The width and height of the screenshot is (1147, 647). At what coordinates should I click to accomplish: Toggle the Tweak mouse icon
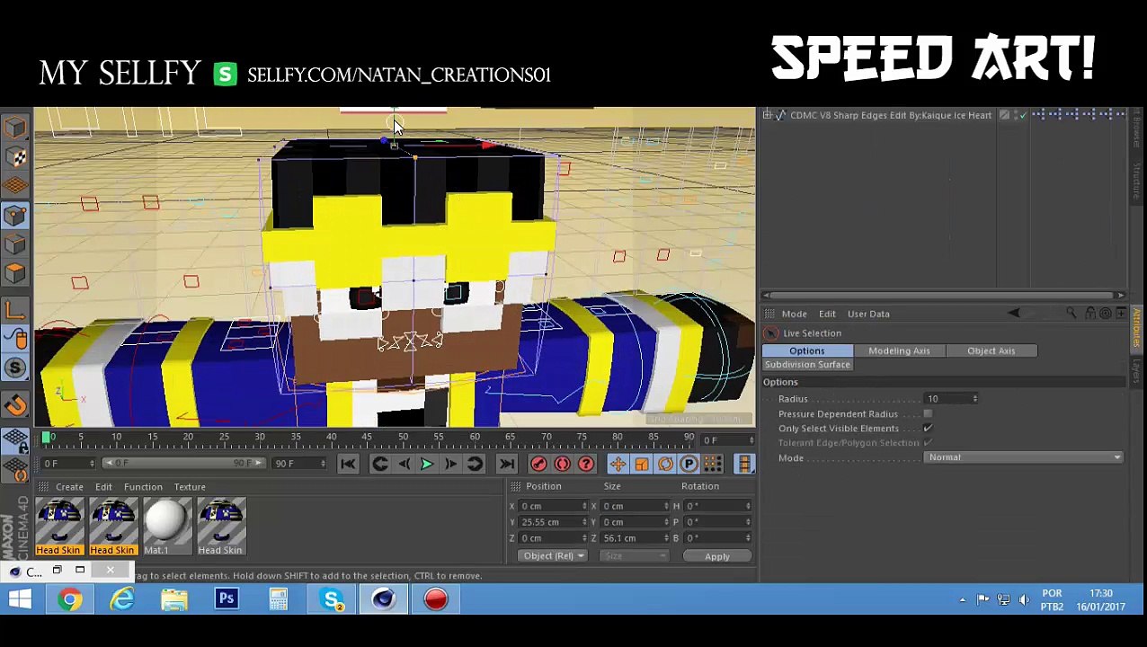click(15, 339)
